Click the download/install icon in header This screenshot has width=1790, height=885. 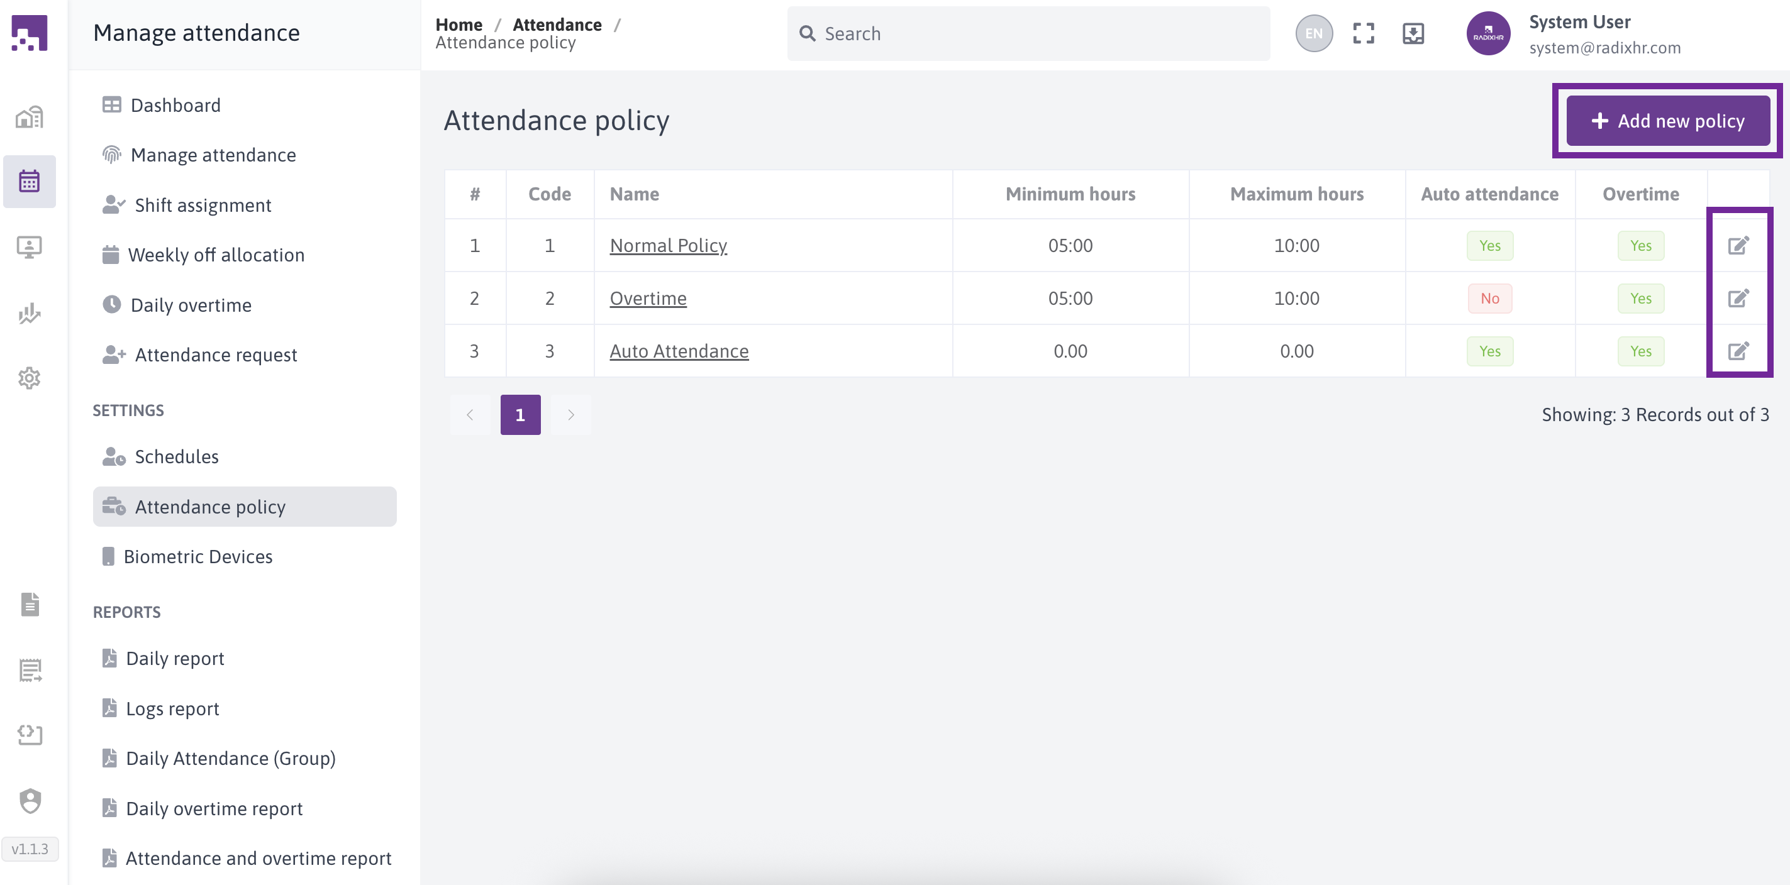tap(1413, 33)
